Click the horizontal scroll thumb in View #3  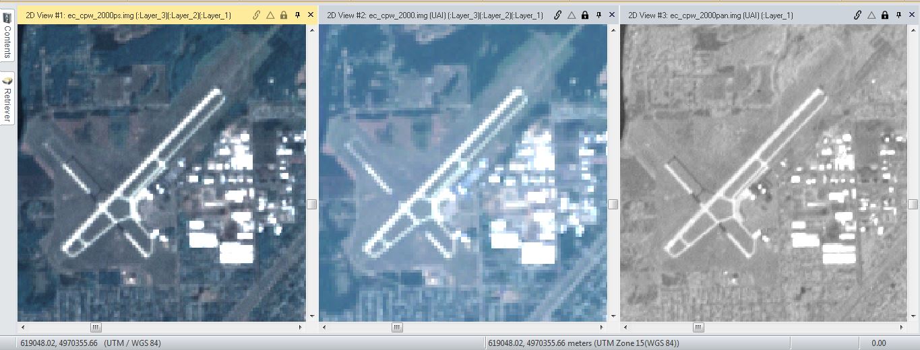click(x=698, y=327)
